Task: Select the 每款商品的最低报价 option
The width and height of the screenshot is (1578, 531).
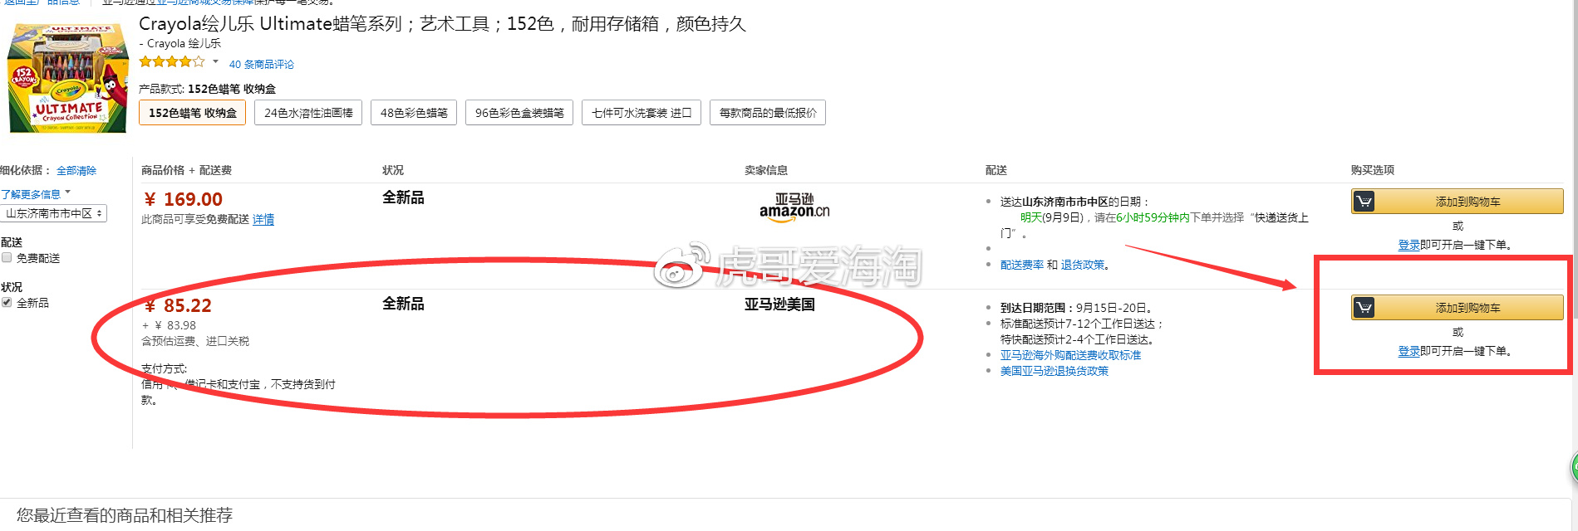Action: click(x=768, y=113)
